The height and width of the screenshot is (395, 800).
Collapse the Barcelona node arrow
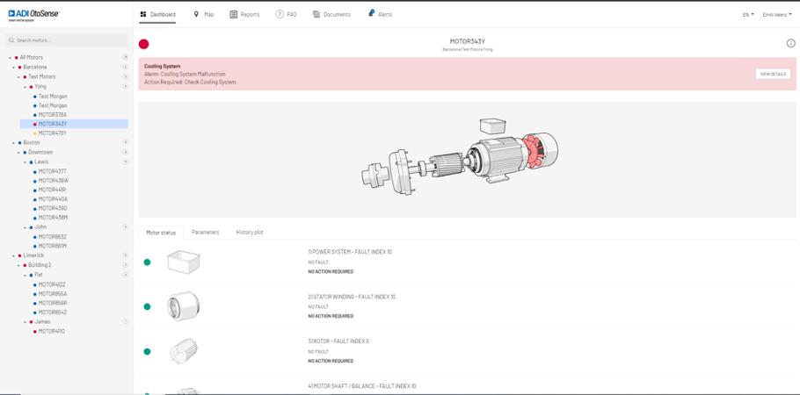14,68
